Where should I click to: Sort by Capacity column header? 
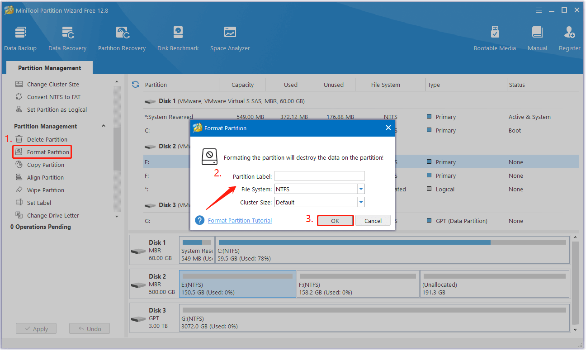click(243, 85)
